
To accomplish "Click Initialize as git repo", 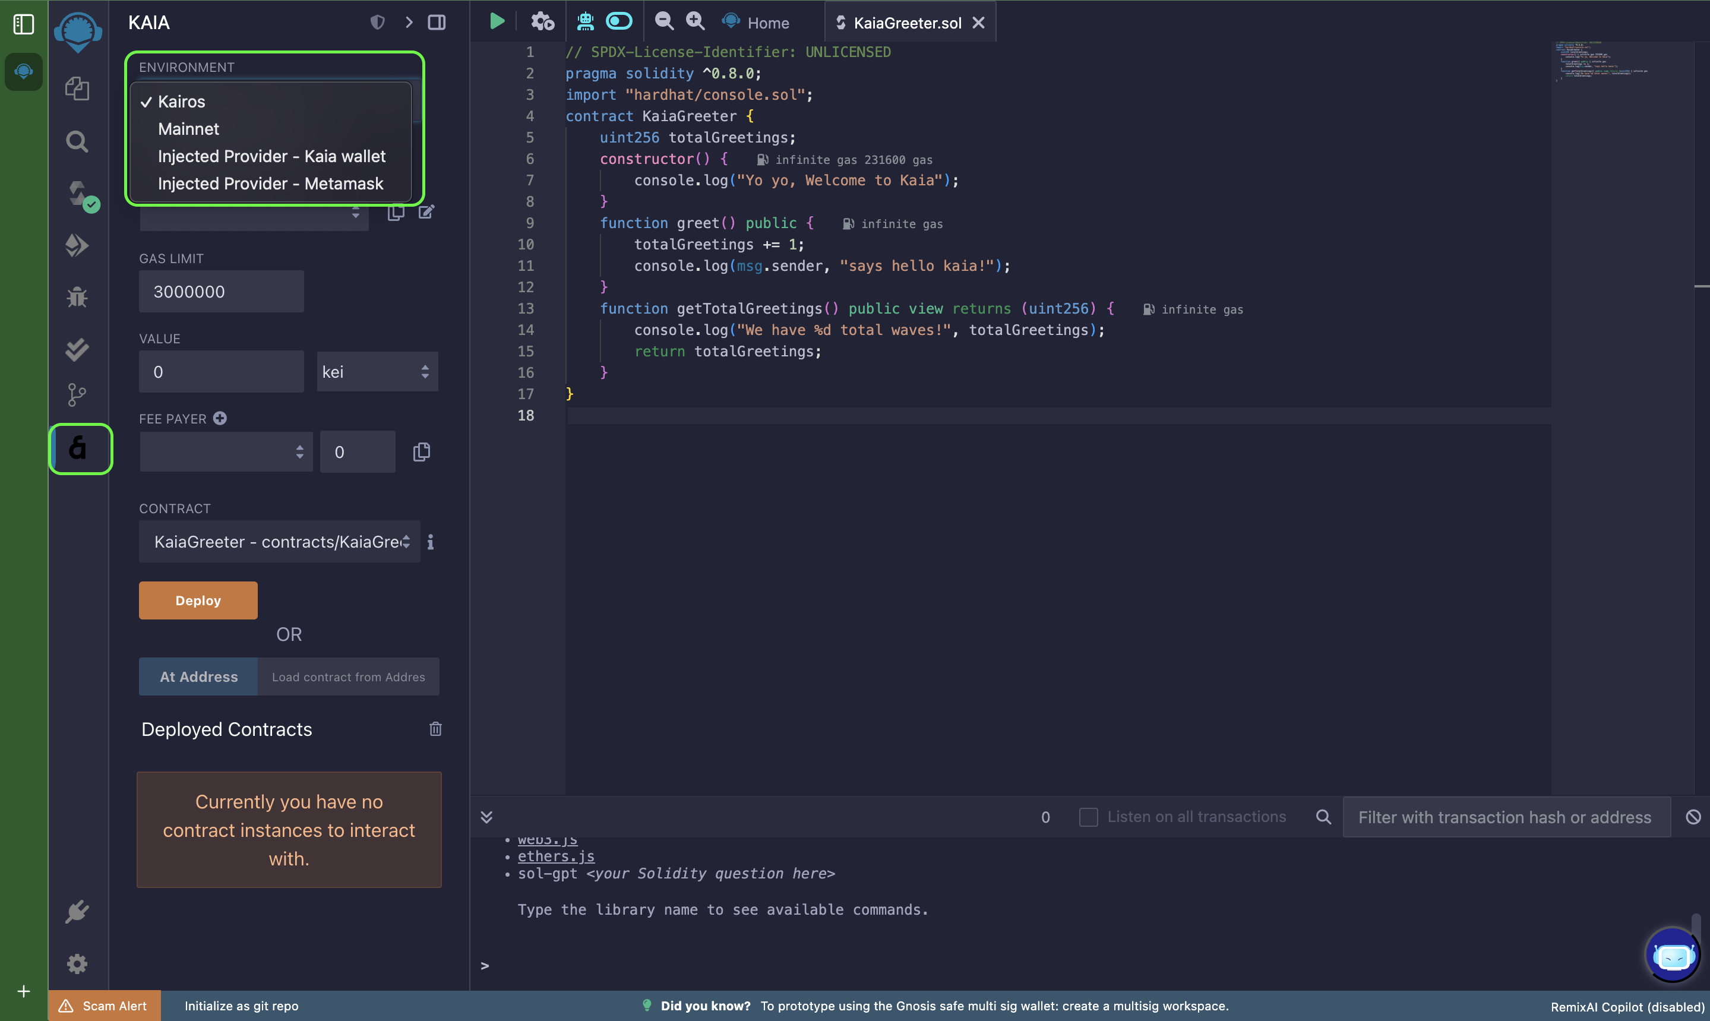I will (x=241, y=1006).
